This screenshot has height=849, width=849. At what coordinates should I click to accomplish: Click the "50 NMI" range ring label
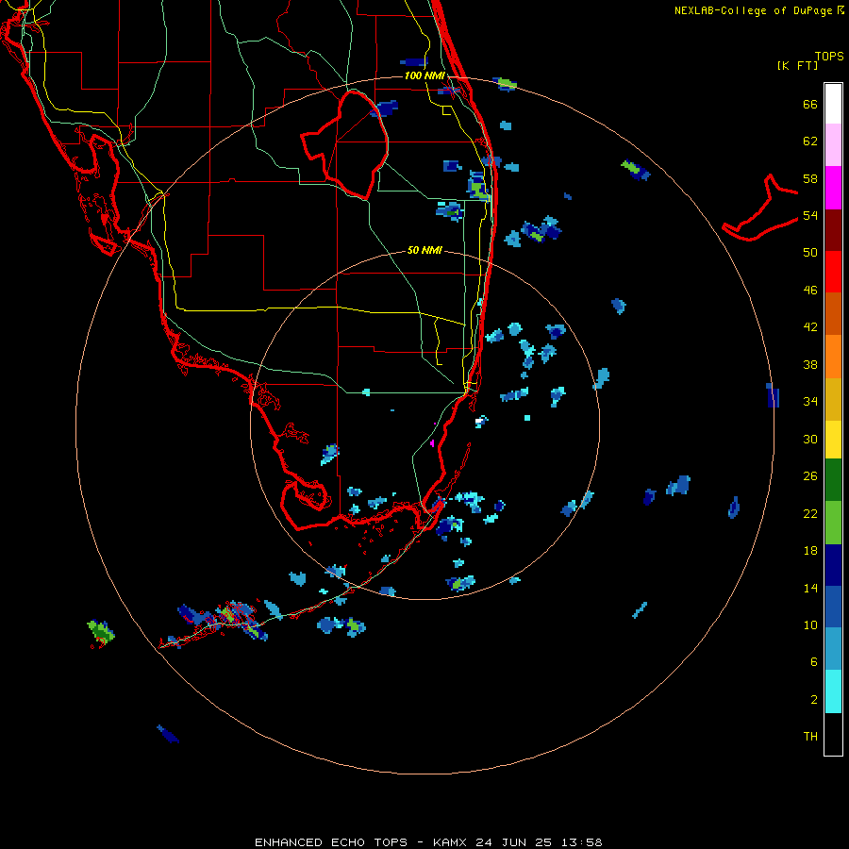coord(424,250)
